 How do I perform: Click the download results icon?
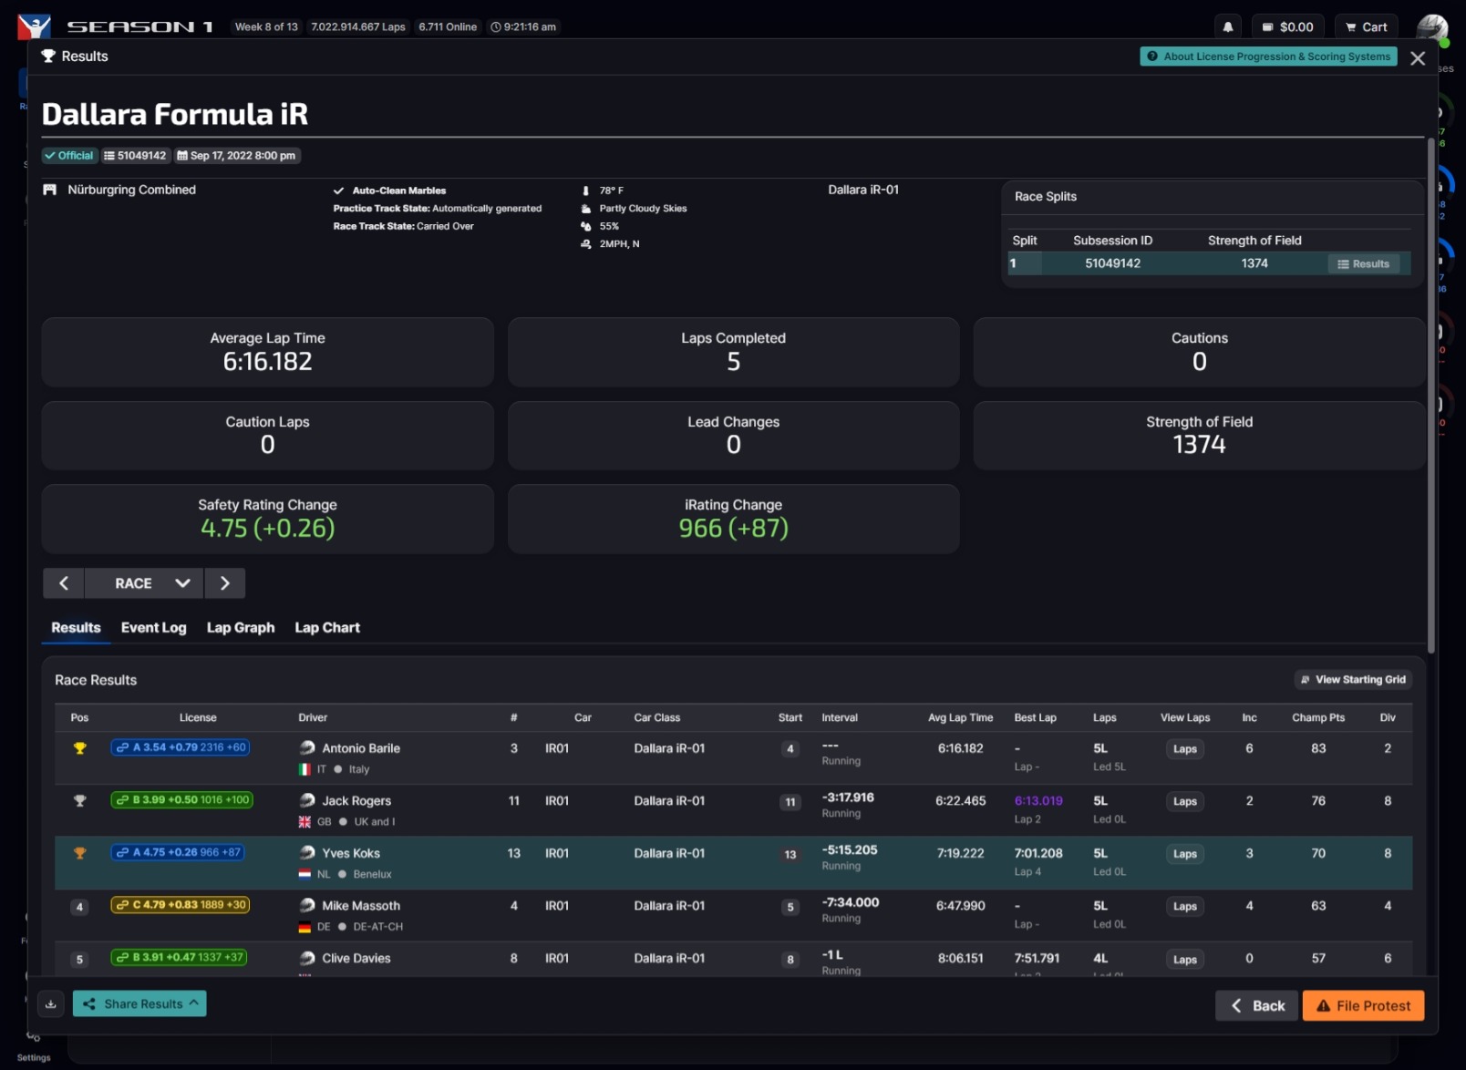click(51, 1004)
